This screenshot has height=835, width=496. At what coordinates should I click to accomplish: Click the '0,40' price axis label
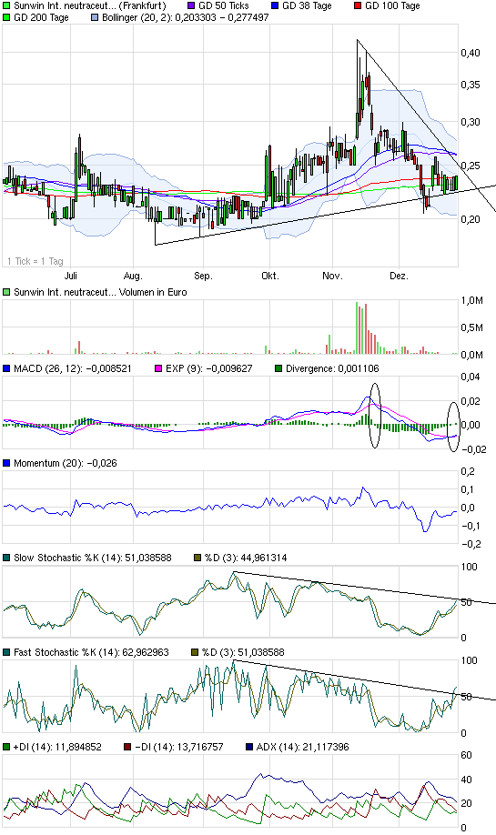[x=471, y=53]
